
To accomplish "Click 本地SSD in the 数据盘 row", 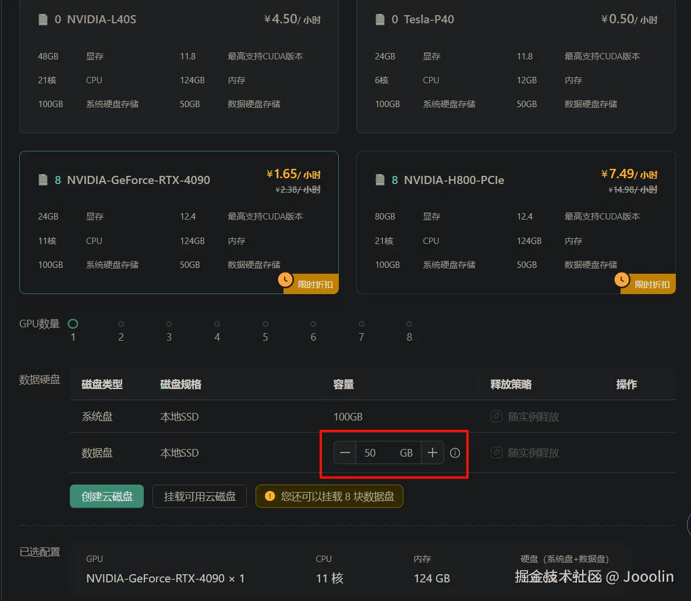I will 179,453.
